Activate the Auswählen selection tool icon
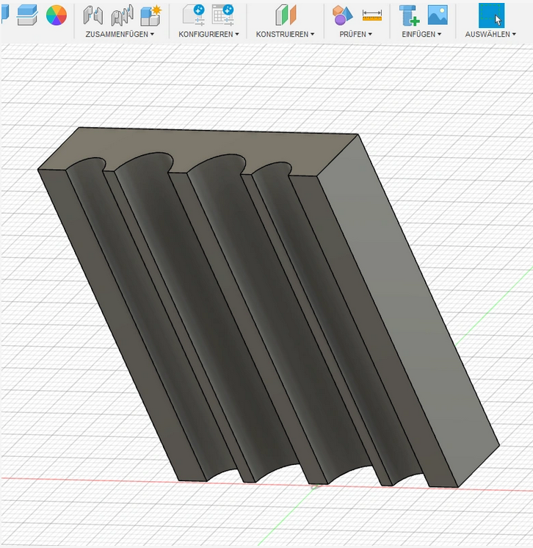The image size is (533, 548). 491,15
